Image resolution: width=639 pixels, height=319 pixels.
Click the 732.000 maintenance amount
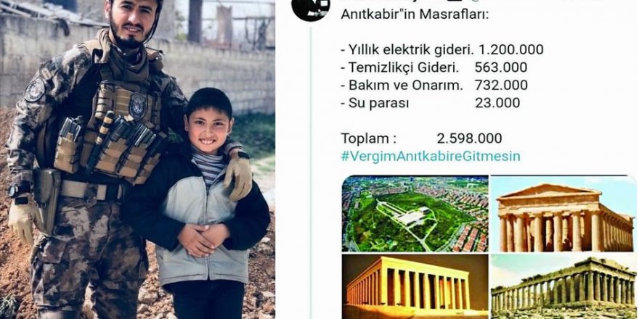coord(501,85)
